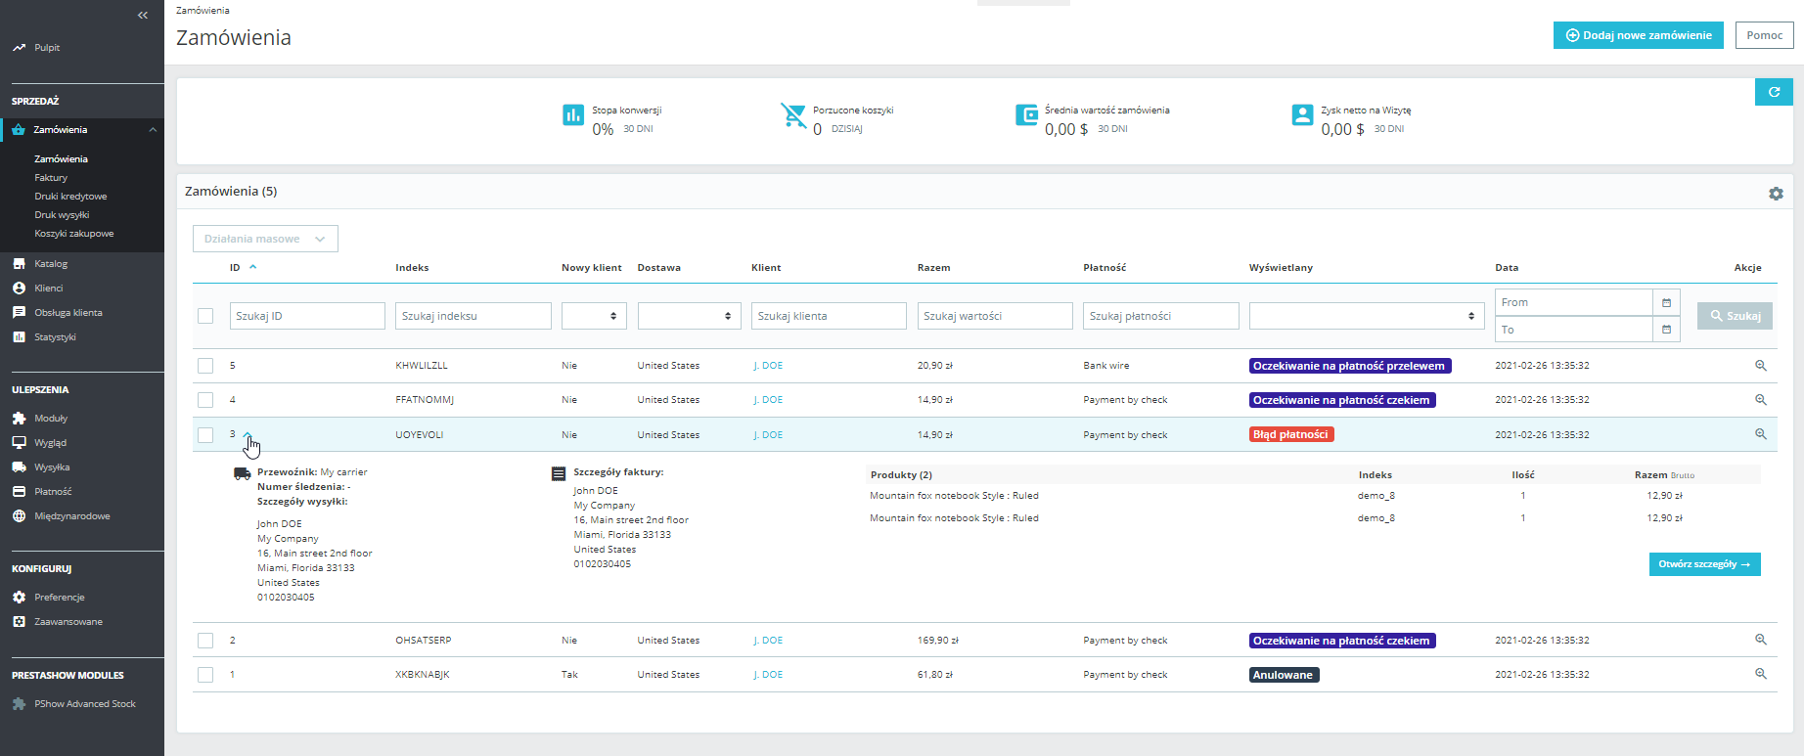
Task: Go to Faktury submenu item
Action: point(51,178)
